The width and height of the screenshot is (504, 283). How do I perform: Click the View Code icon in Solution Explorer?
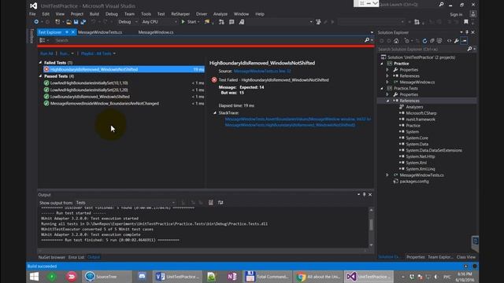449,41
